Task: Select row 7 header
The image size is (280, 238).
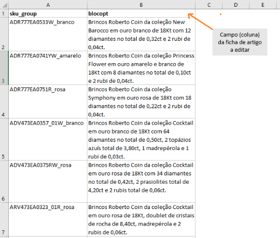Action: point(4,219)
